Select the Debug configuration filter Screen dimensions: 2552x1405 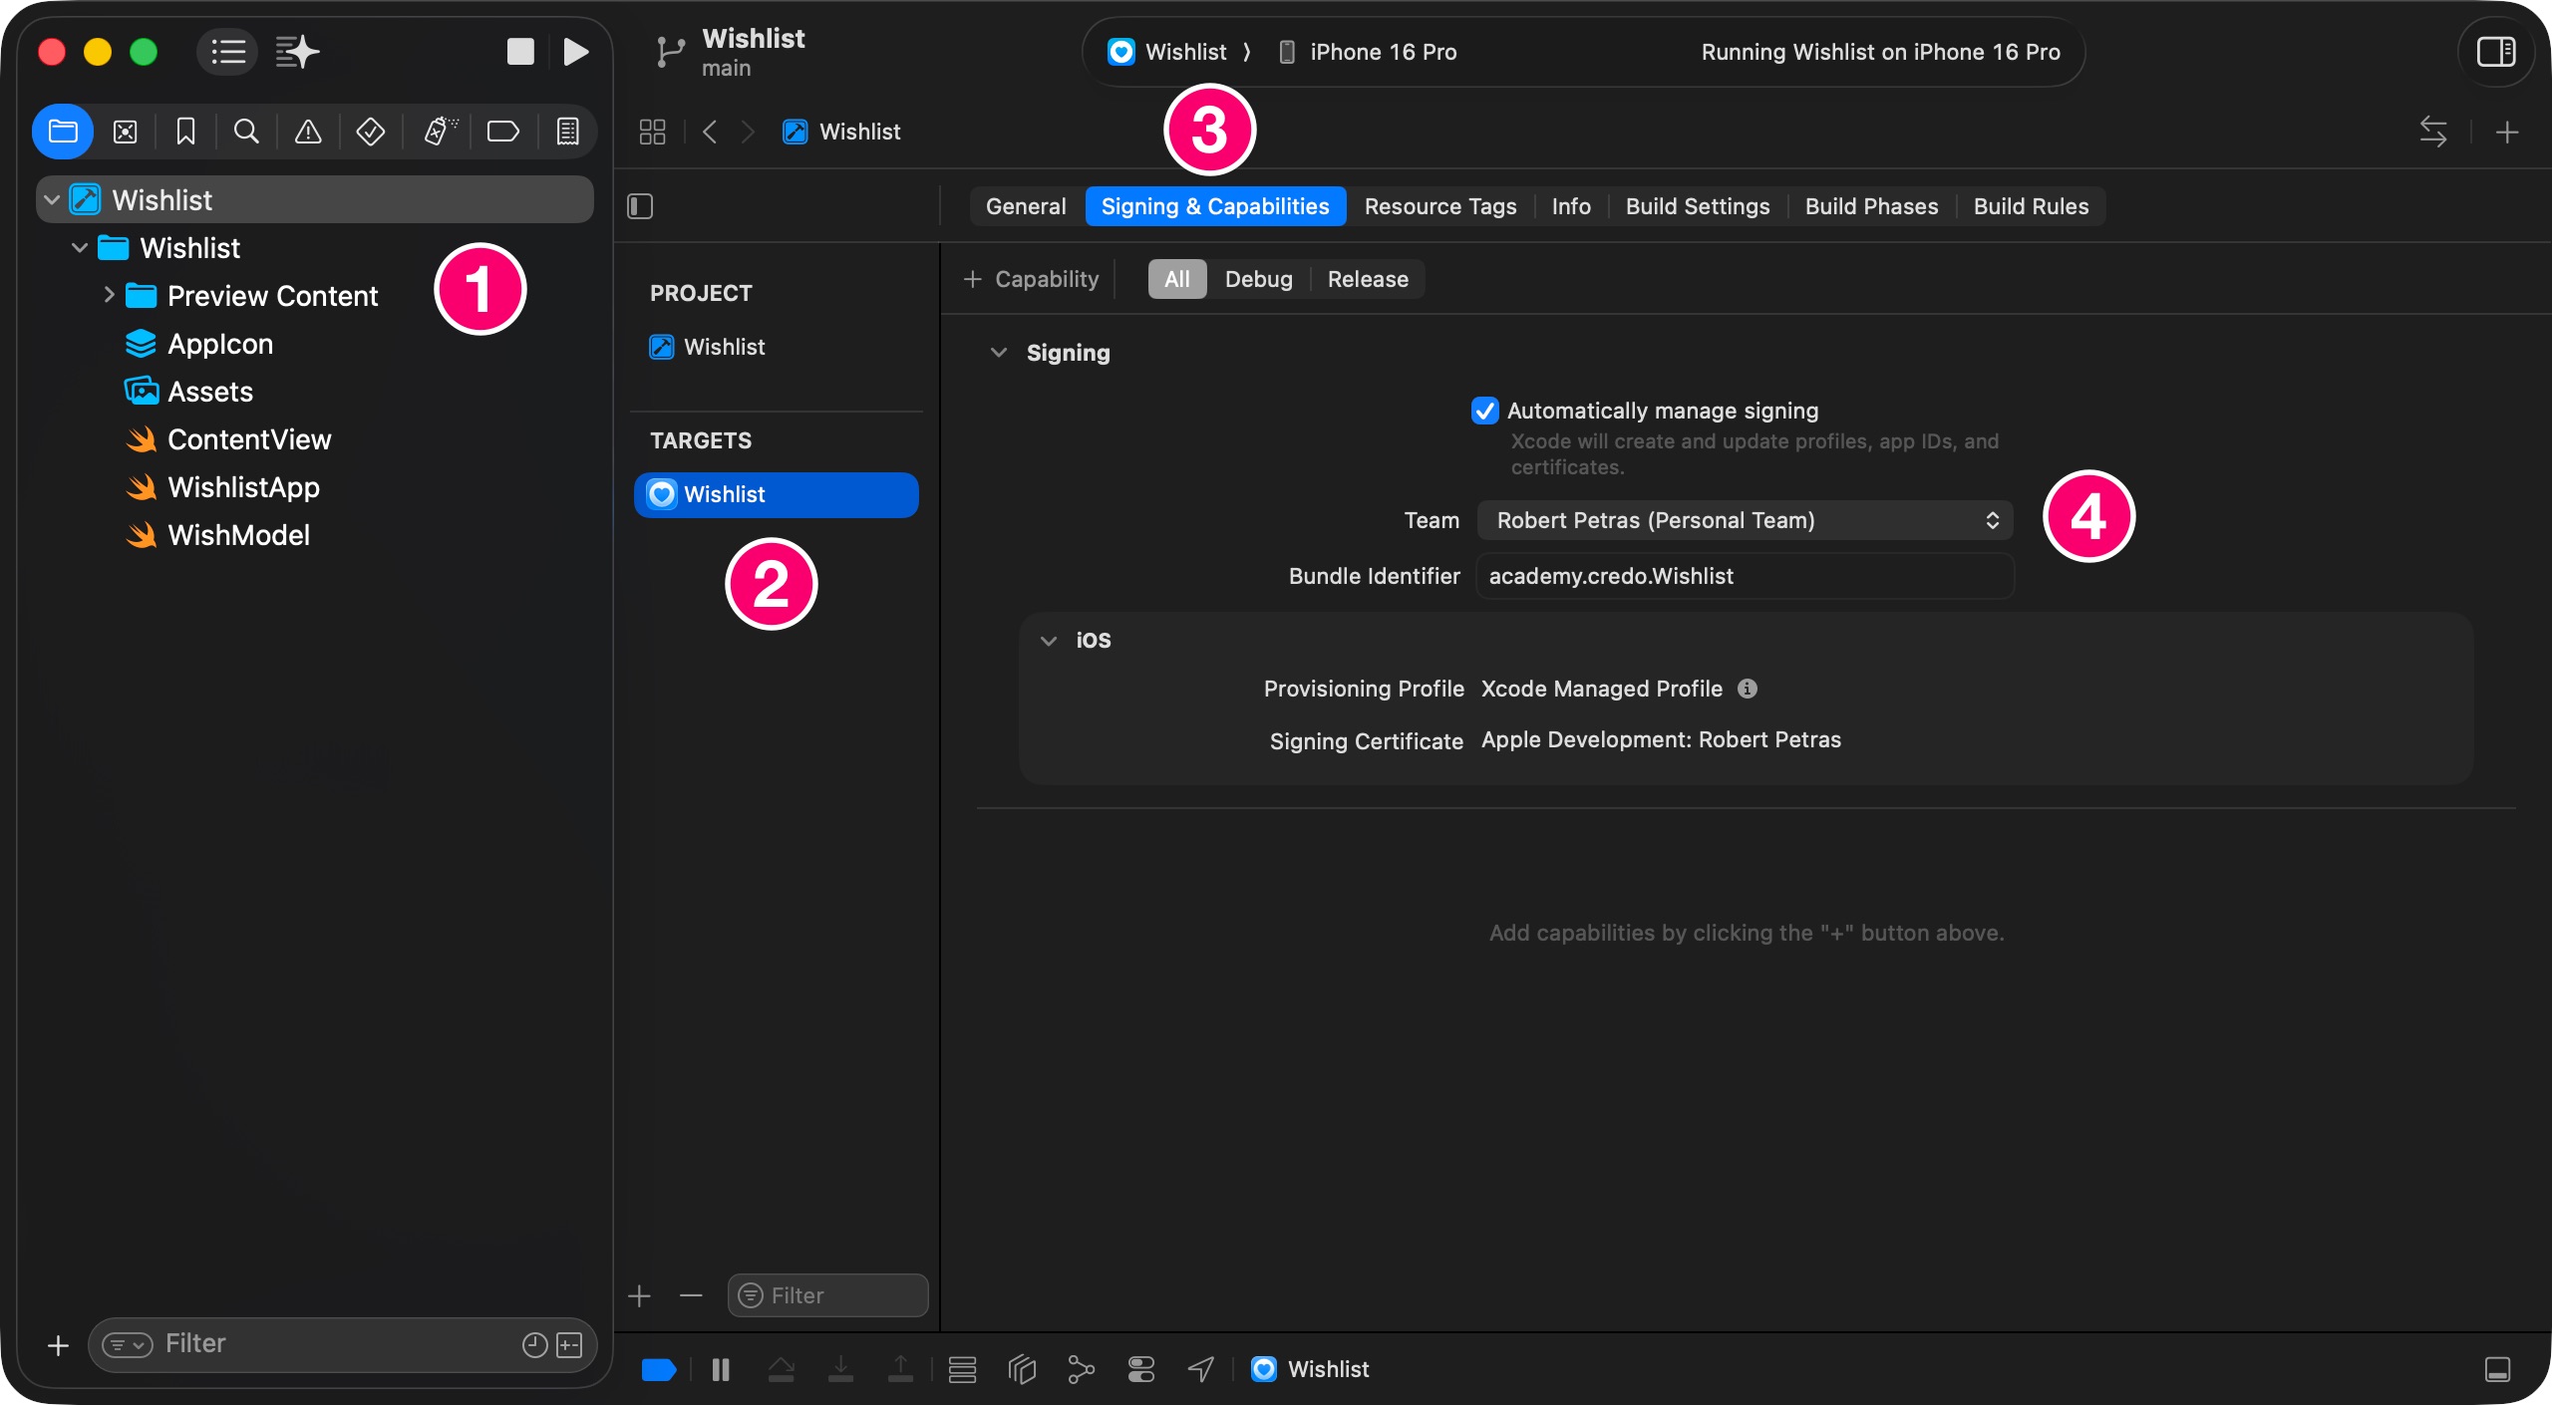point(1258,279)
